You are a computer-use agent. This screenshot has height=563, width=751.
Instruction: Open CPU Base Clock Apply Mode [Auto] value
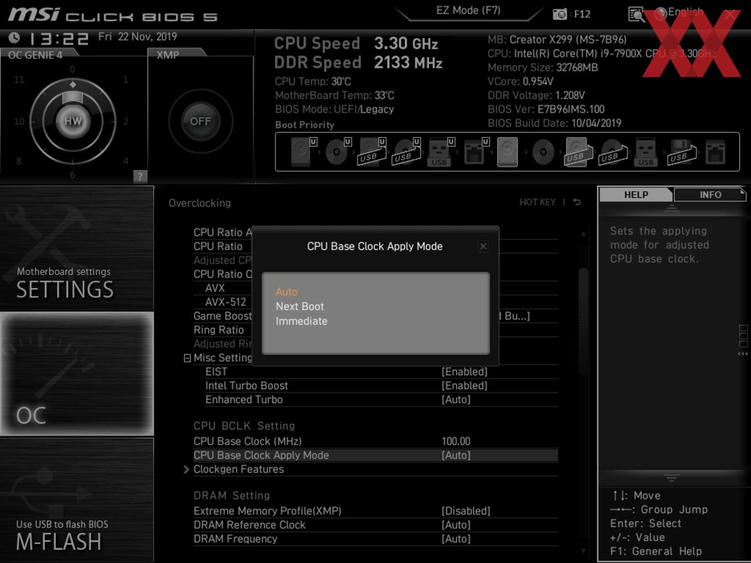point(456,455)
